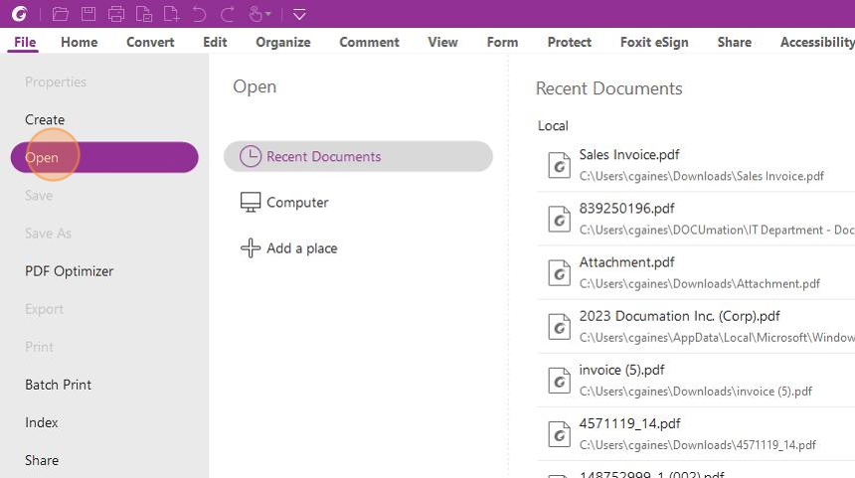
Task: Click the PDF icon for 2023 Documation Inc.
Action: point(559,327)
